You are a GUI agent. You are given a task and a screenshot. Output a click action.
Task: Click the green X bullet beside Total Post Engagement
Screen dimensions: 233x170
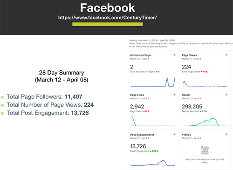click(2, 113)
